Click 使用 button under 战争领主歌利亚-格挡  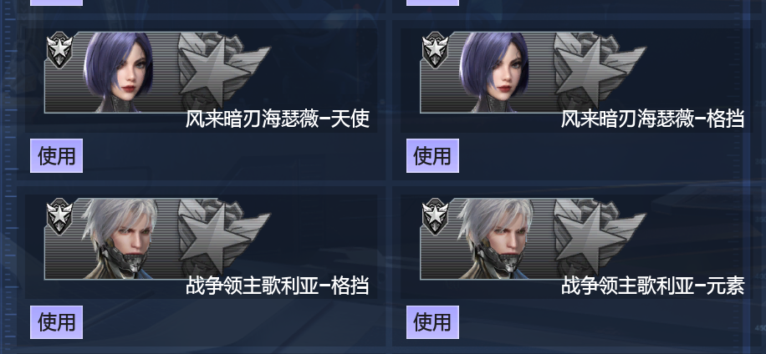(57, 321)
